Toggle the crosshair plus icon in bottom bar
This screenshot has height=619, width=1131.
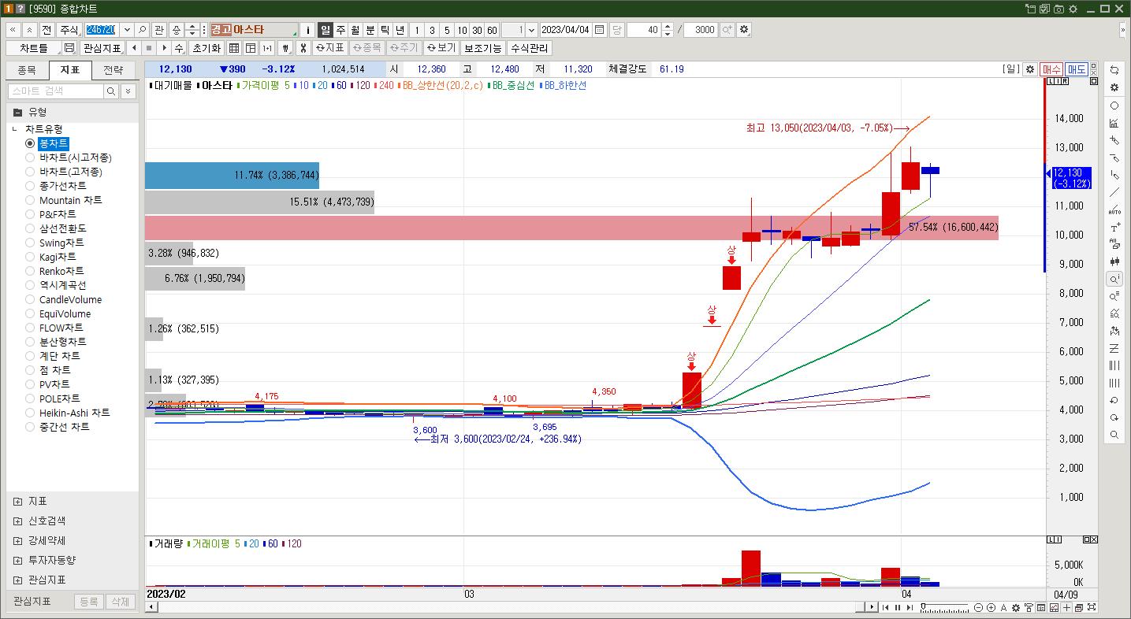pyautogui.click(x=1066, y=607)
